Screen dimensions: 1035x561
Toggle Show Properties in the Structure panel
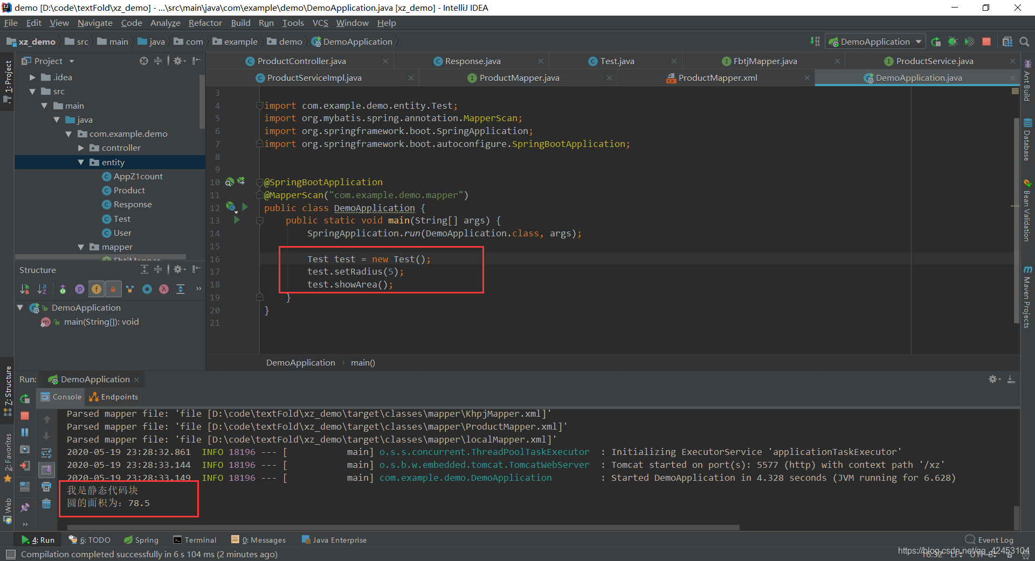coord(80,289)
